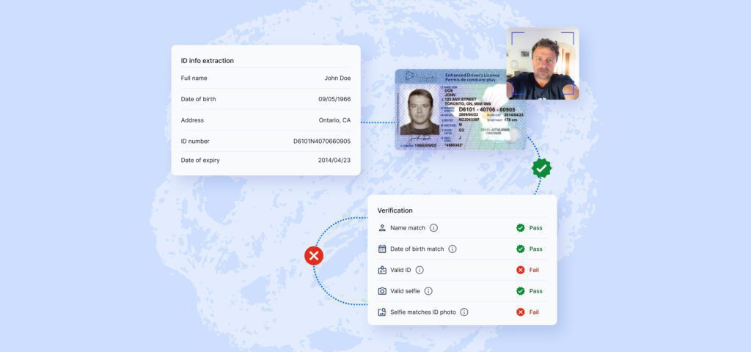
Task: Open the selfie camera thumbnail
Action: coord(543,63)
